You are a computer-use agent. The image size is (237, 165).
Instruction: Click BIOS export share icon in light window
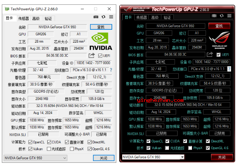point(92,55)
